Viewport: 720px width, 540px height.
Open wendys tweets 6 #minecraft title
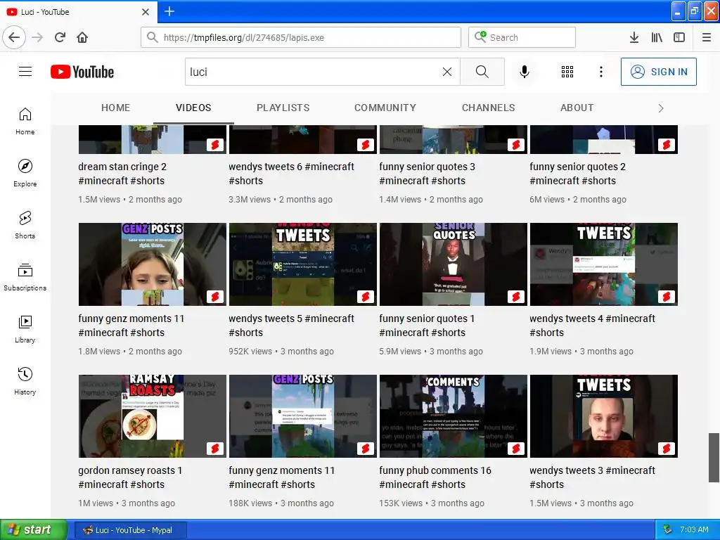pyautogui.click(x=291, y=174)
